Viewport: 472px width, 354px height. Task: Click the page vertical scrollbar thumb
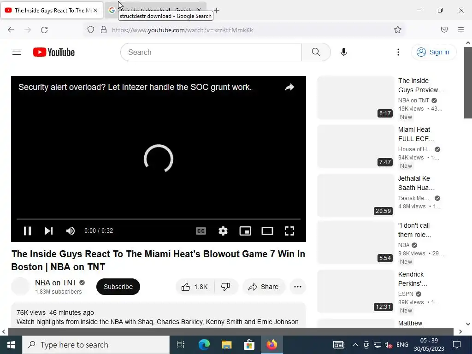pos(468,83)
